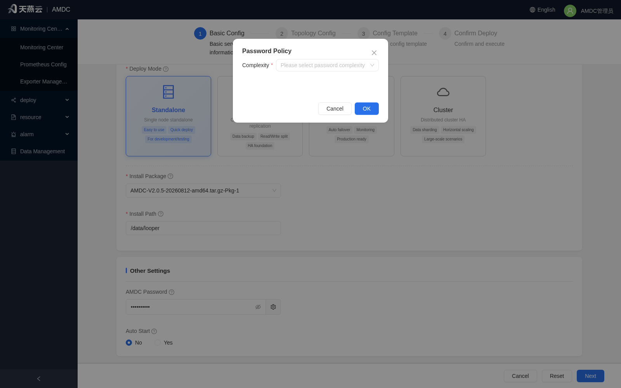Select Auto Start No radio
This screenshot has width=621, height=388.
click(129, 343)
